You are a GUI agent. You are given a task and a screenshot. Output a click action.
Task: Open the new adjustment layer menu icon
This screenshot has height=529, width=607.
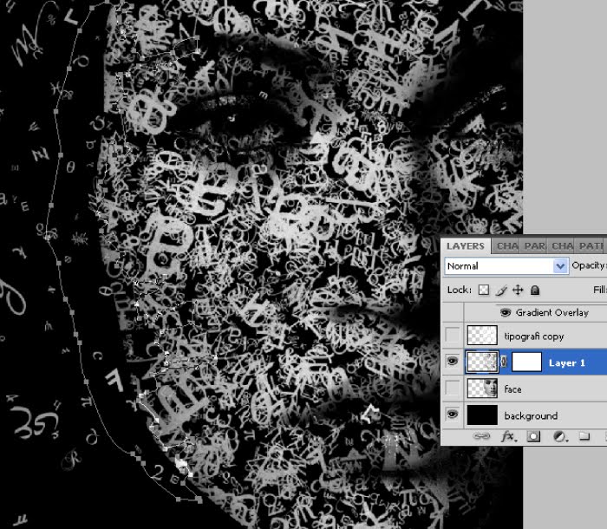560,437
